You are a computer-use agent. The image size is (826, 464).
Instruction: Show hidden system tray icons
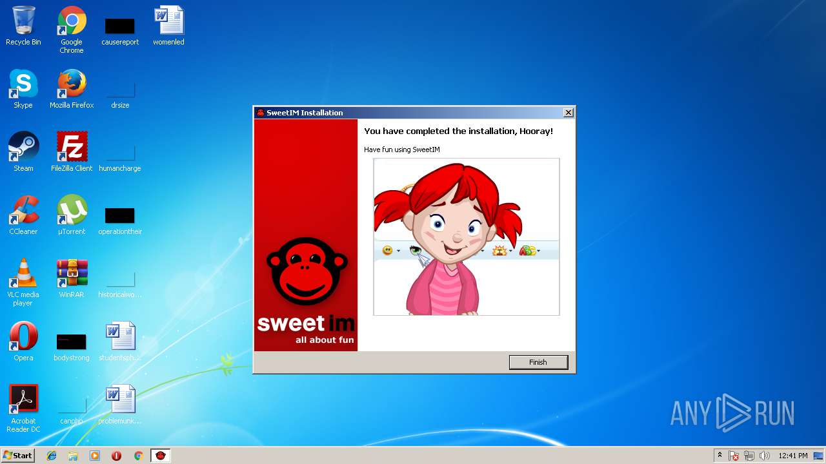point(720,456)
